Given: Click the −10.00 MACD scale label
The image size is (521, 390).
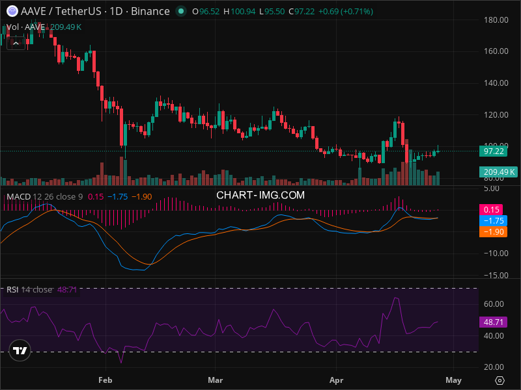Looking at the screenshot, I should (x=496, y=253).
